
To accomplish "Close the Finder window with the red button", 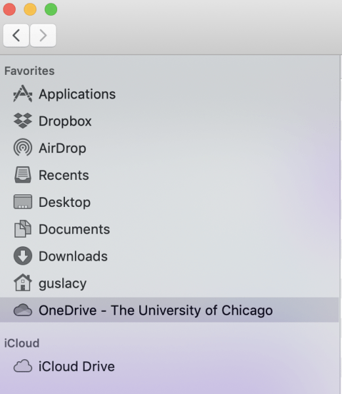I will 9,10.
